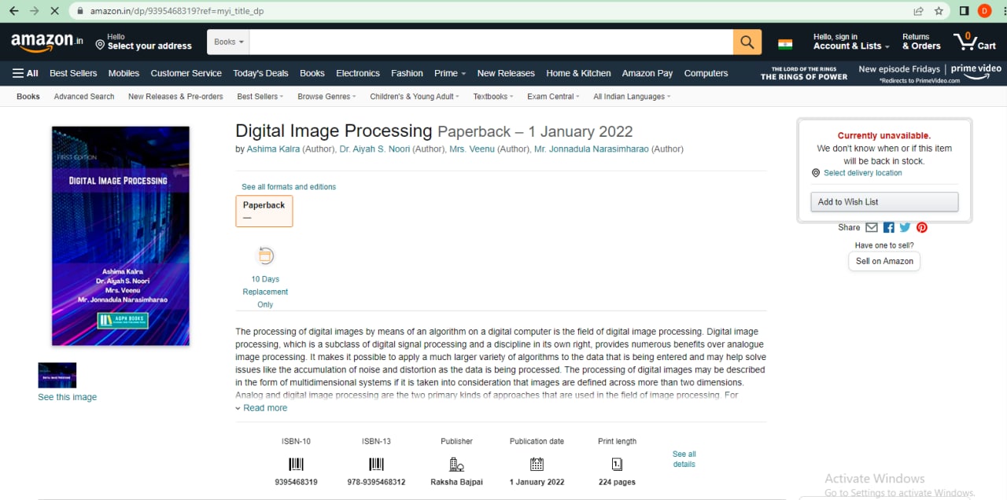
Task: Add the book to Wish List
Action: click(x=883, y=201)
